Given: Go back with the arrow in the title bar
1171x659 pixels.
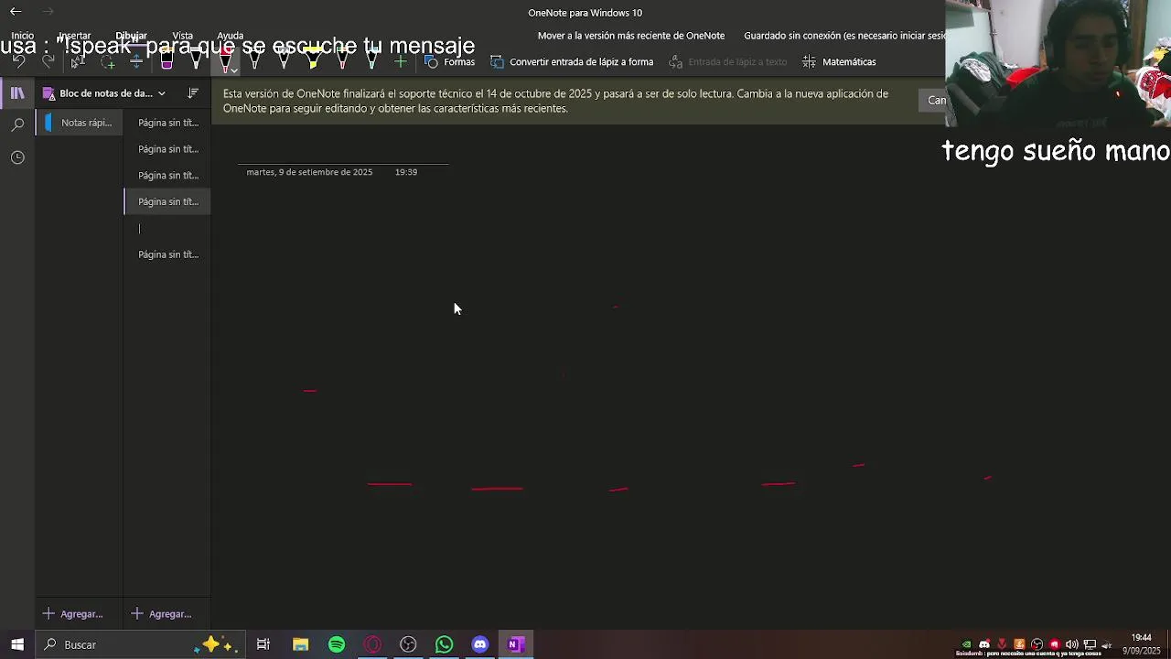Looking at the screenshot, I should coord(16,12).
